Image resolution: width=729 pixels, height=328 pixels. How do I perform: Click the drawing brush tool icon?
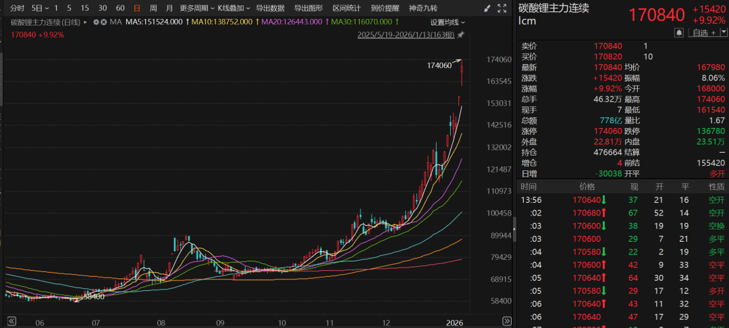(488, 9)
